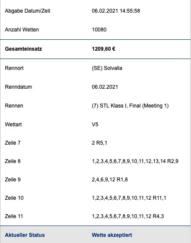
Task: Click the Wettart value V5
Action: [95, 125]
